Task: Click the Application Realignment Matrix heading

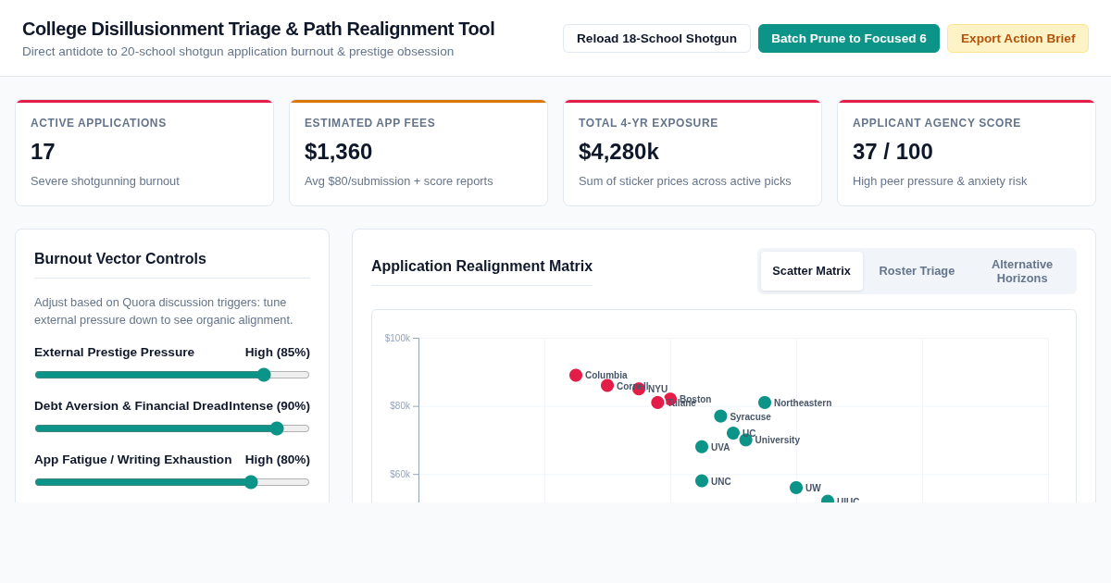Action: (x=481, y=267)
